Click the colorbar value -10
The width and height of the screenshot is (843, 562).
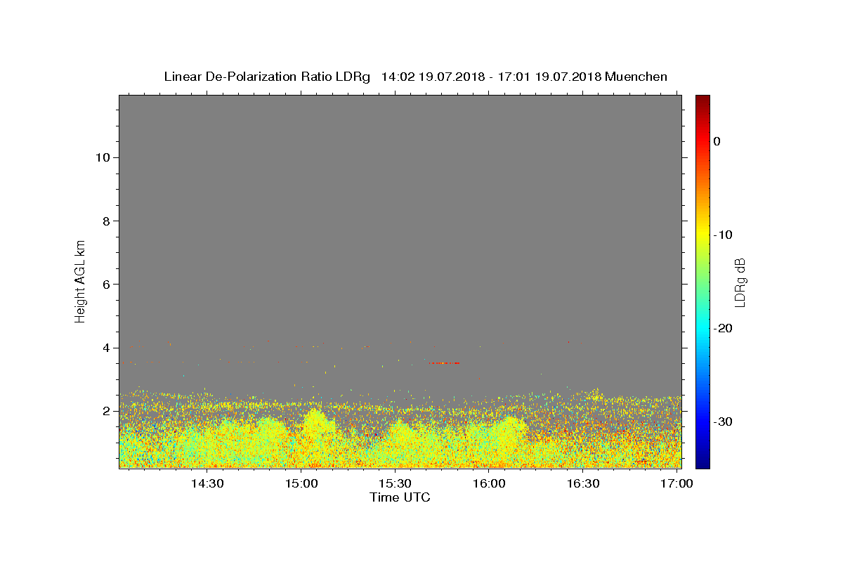click(722, 235)
